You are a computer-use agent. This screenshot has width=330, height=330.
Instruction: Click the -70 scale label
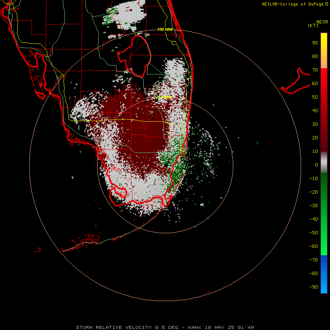click(313, 260)
